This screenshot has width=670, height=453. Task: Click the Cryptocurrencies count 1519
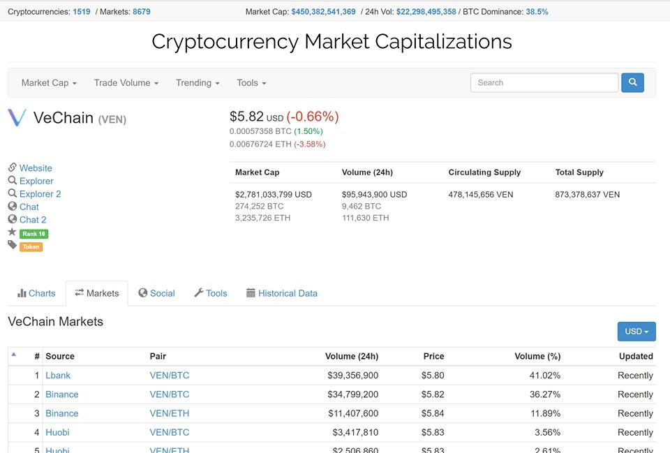click(x=81, y=12)
